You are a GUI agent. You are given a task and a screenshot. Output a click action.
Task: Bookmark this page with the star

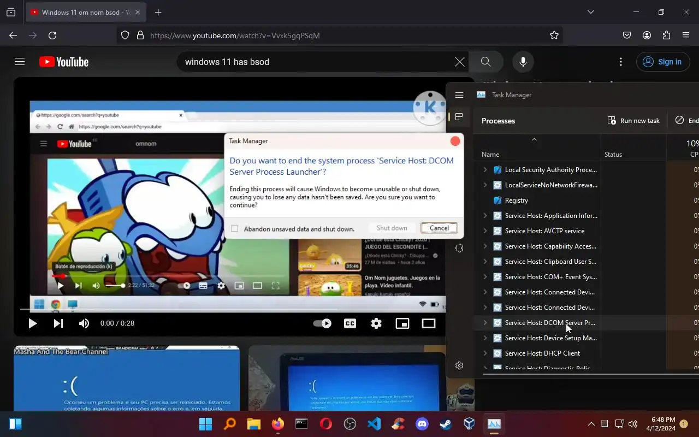554,35
